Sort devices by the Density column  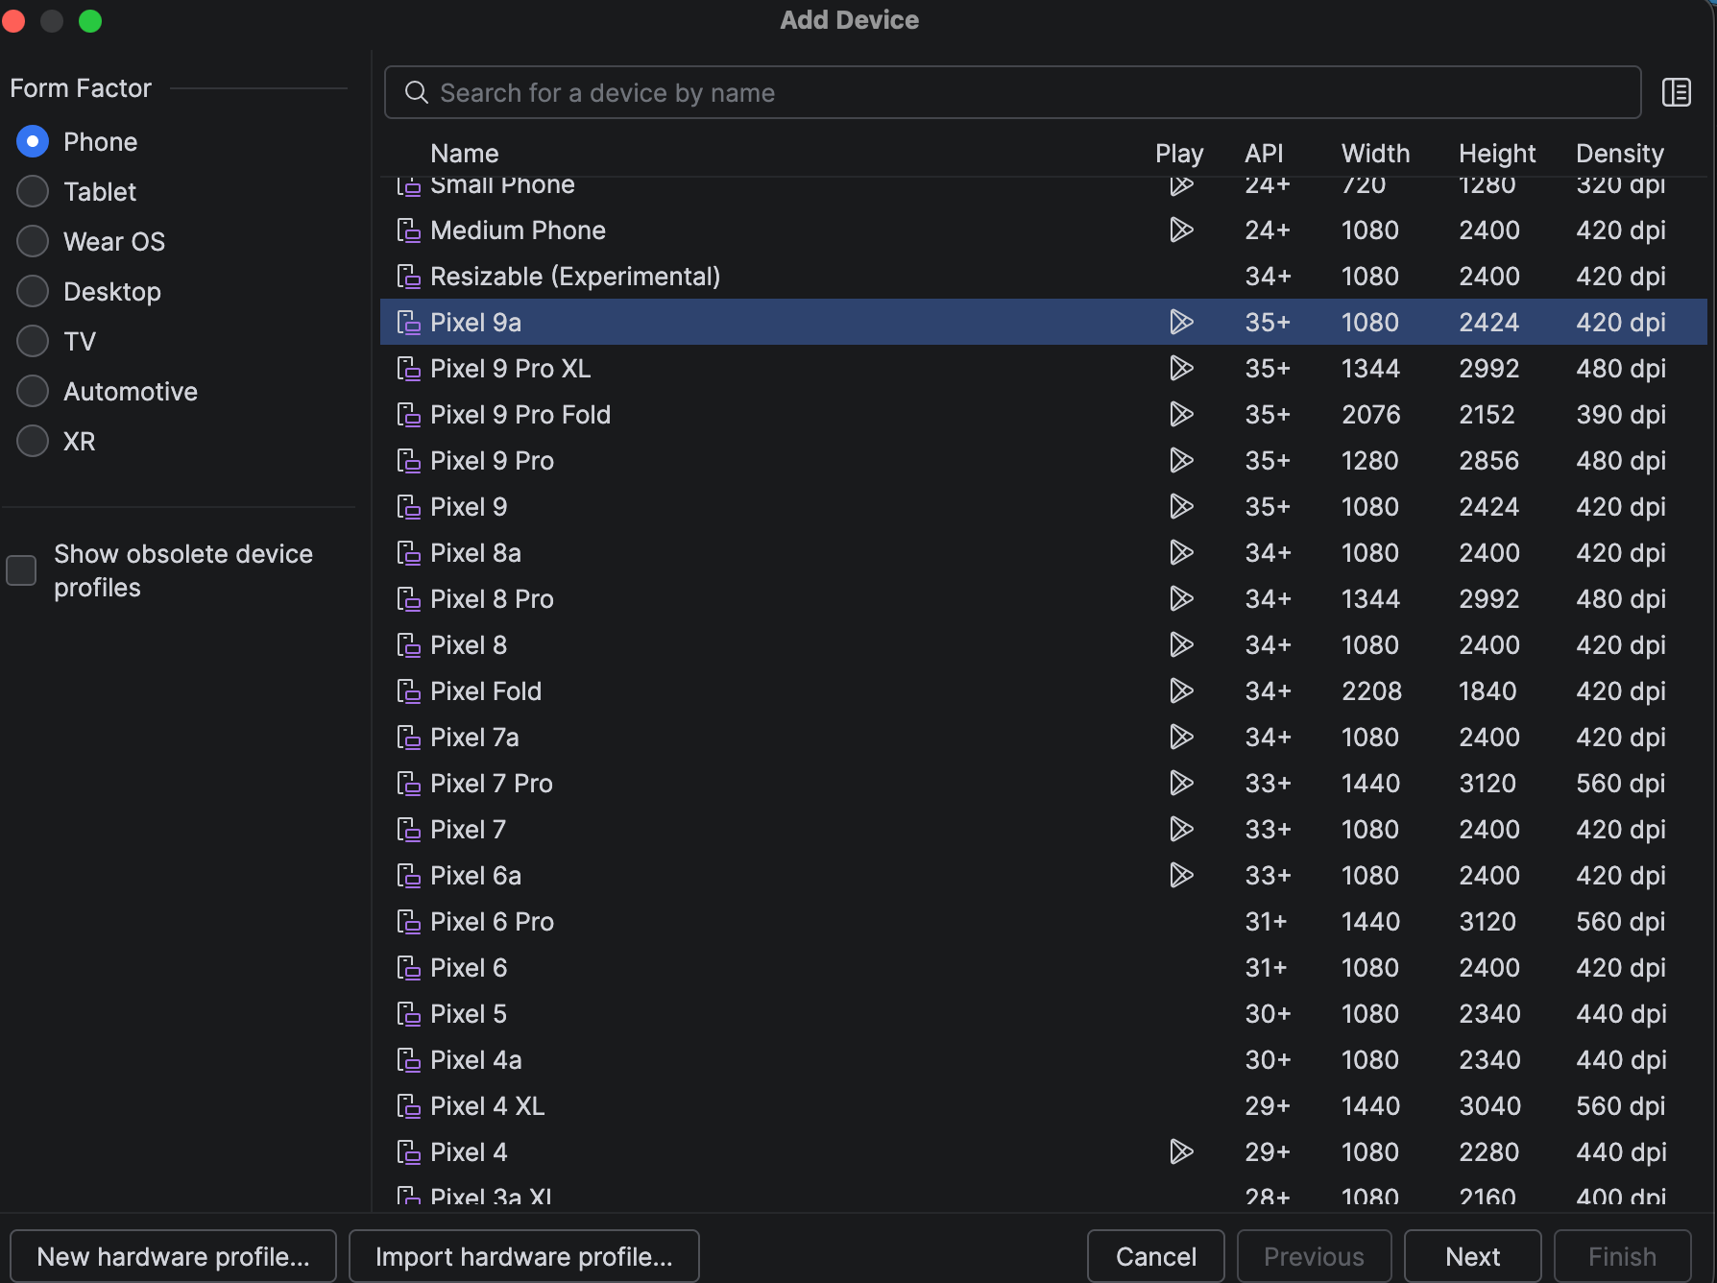1620,154
